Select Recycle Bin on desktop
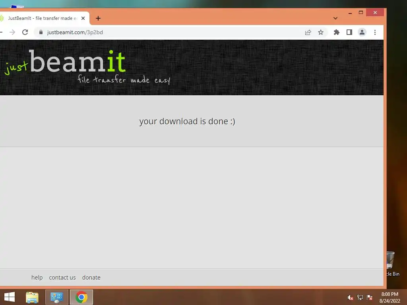The height and width of the screenshot is (305, 407). 392,264
